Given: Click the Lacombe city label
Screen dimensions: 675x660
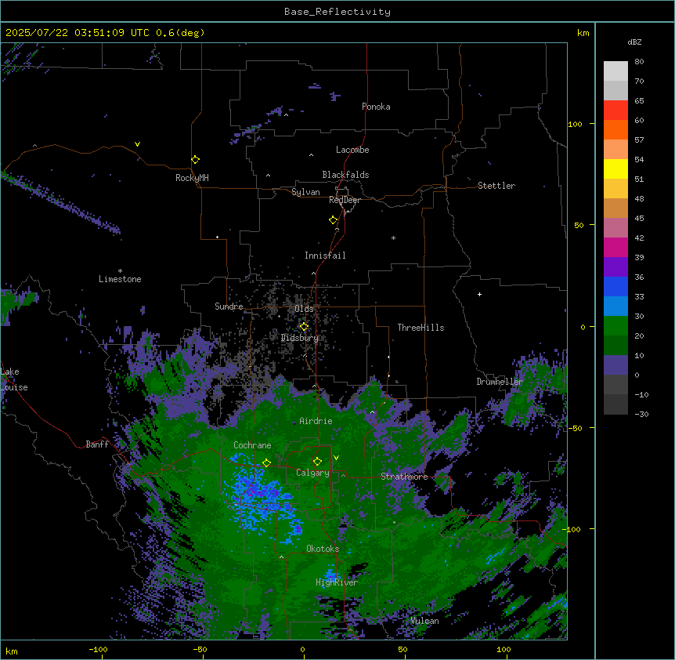Looking at the screenshot, I should pos(352,150).
